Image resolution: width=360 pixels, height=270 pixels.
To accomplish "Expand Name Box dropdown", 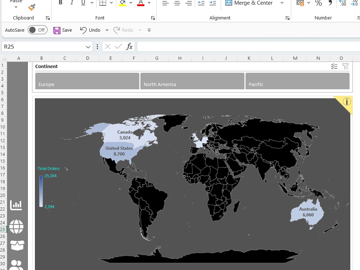I will (x=88, y=47).
